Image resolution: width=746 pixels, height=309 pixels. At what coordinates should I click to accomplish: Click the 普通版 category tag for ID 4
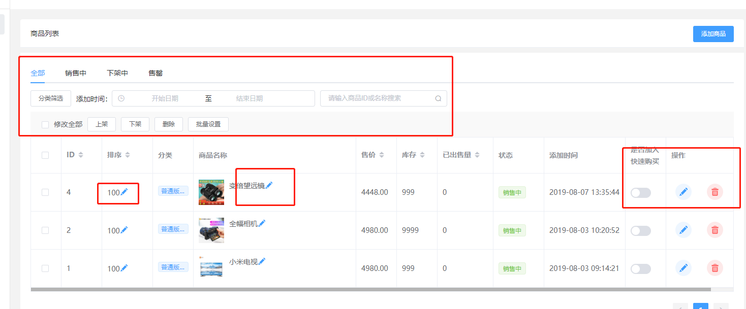(173, 191)
